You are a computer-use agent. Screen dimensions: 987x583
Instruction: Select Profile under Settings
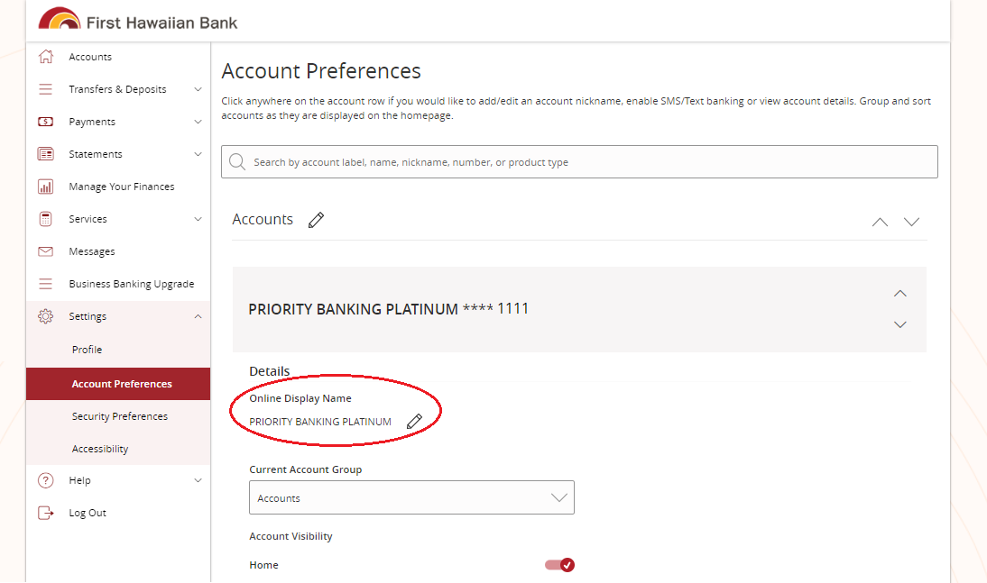pos(88,350)
